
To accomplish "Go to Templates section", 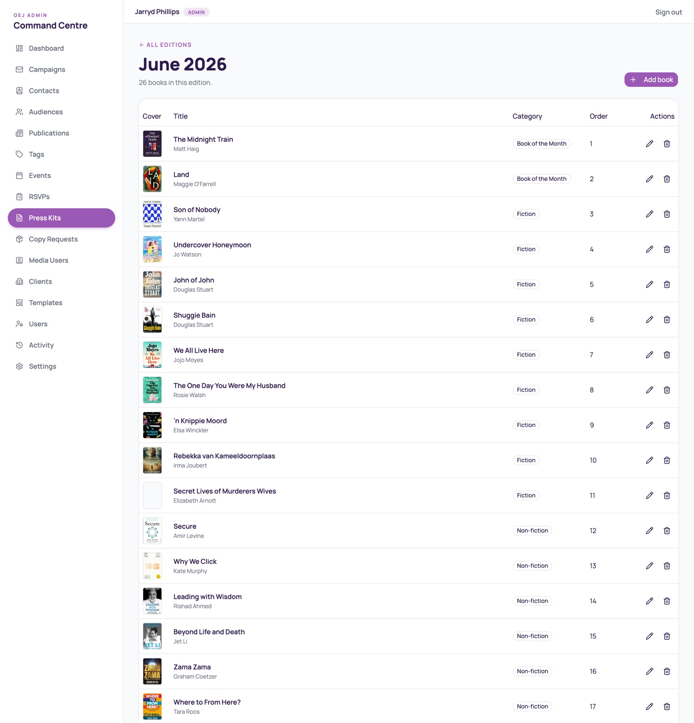I will click(61, 303).
